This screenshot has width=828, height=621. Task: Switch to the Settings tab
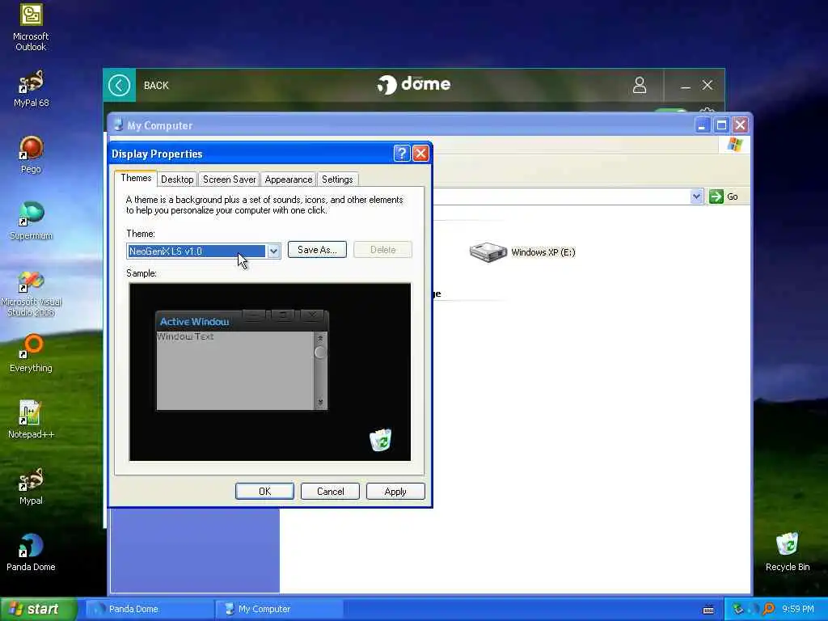(x=337, y=179)
